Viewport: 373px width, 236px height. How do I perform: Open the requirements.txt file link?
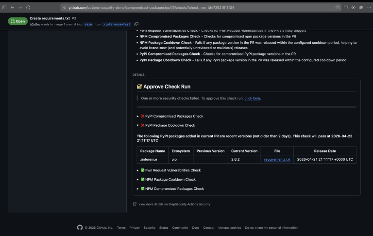277,159
